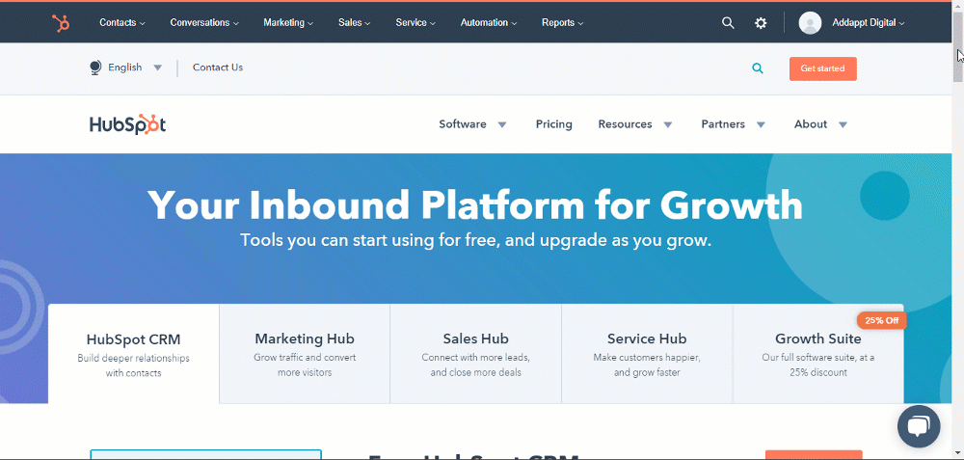
Task: Click the user avatar picture
Action: click(x=810, y=23)
